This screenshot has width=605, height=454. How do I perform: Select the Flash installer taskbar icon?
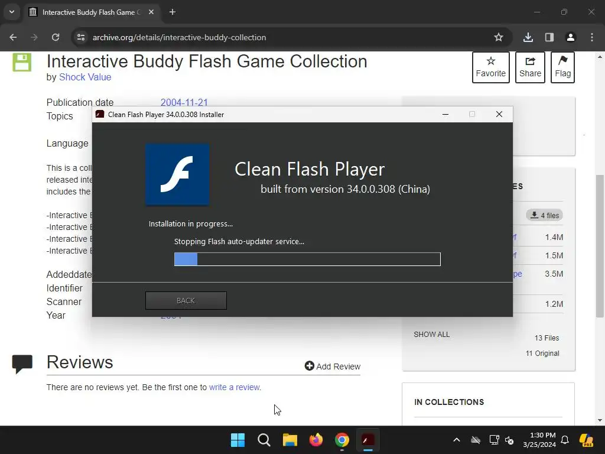(367, 440)
